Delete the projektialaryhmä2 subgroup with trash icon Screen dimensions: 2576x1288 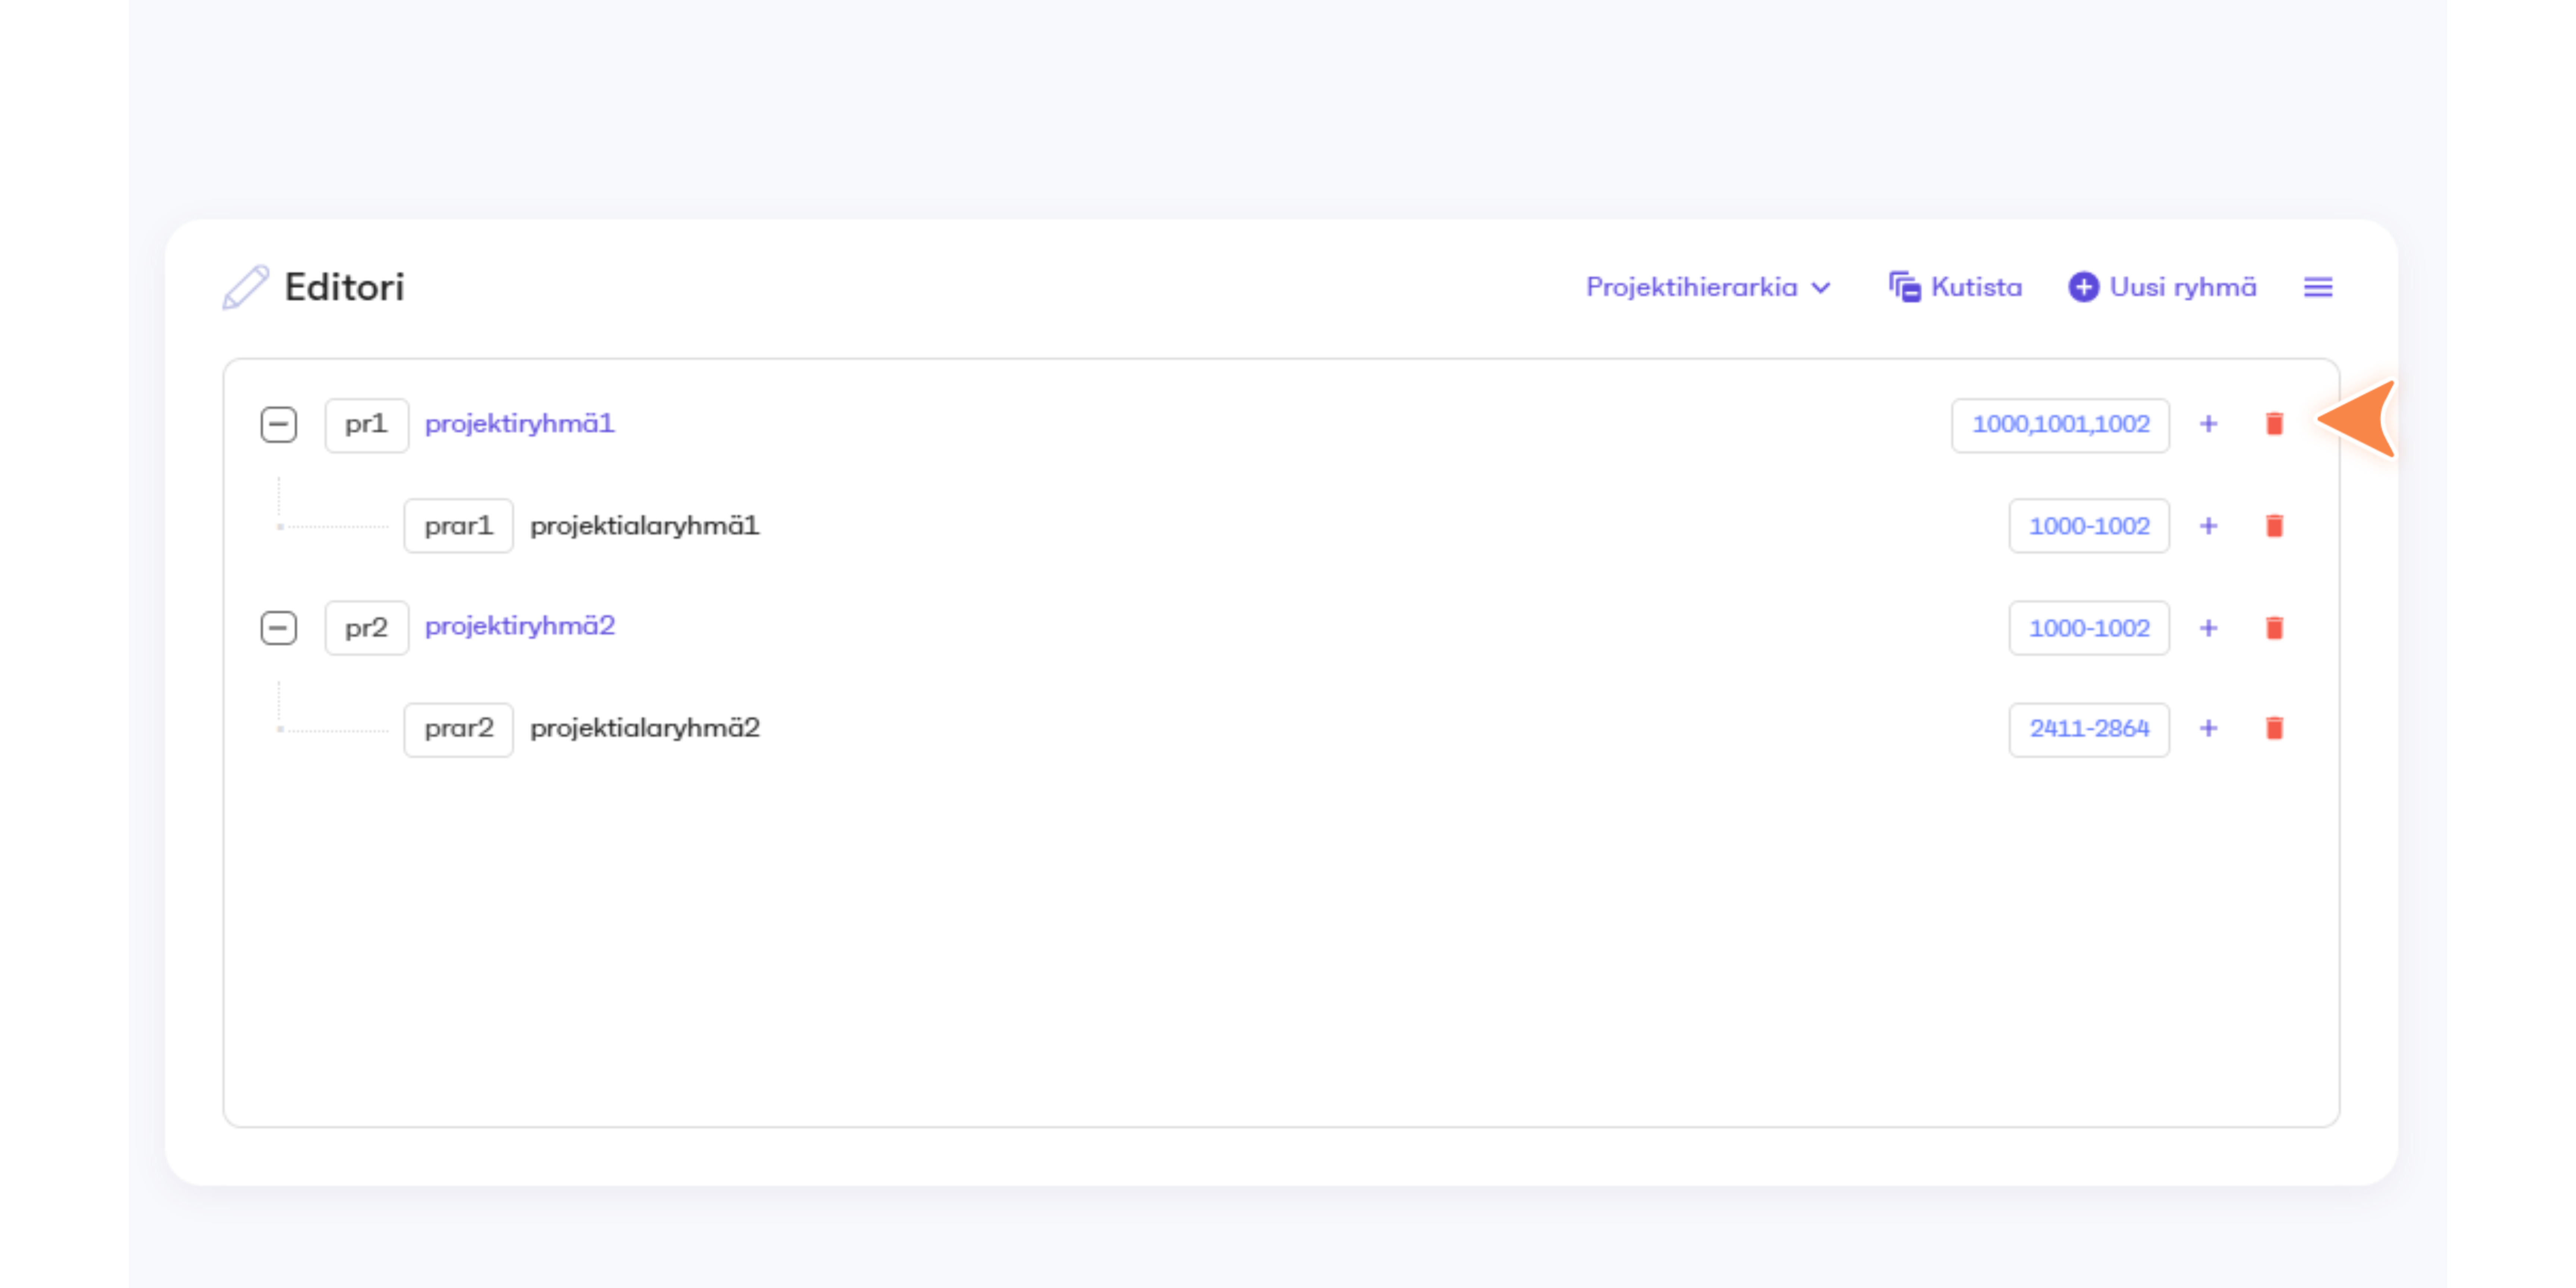point(2274,728)
